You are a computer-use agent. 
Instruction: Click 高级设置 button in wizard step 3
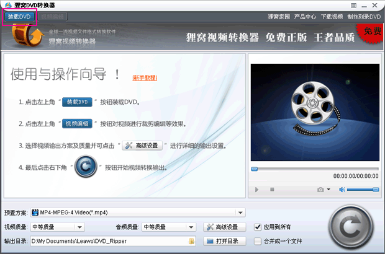[142, 146]
